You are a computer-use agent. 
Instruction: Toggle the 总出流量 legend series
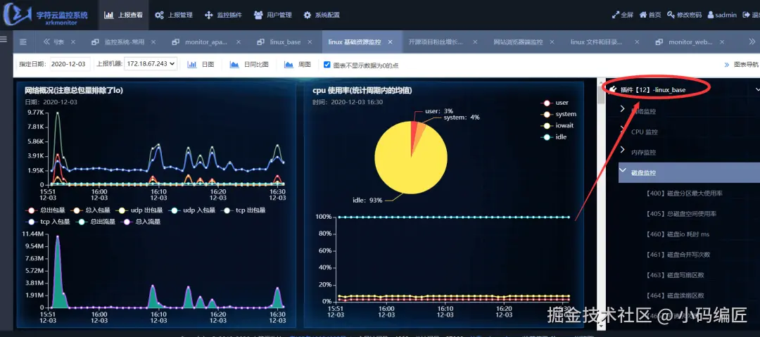pos(97,222)
